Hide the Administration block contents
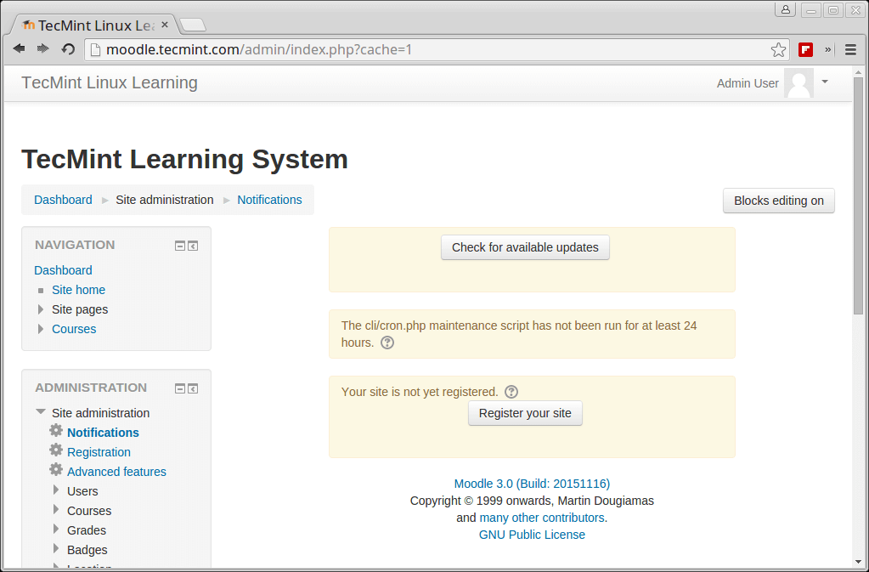Viewport: 869px width, 572px height. [x=180, y=388]
